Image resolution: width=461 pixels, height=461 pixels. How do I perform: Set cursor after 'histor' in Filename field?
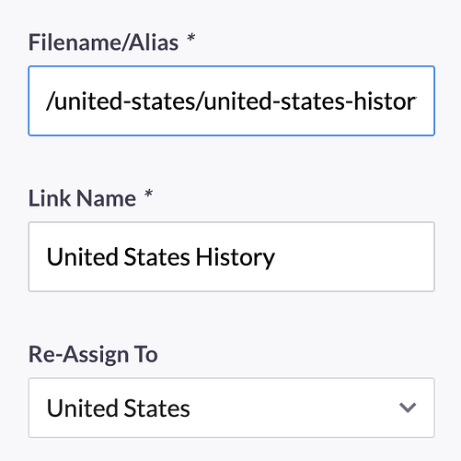(417, 101)
